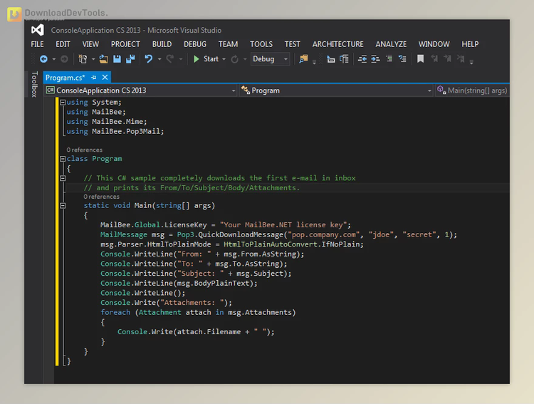Open the WINDOW menu

click(434, 44)
